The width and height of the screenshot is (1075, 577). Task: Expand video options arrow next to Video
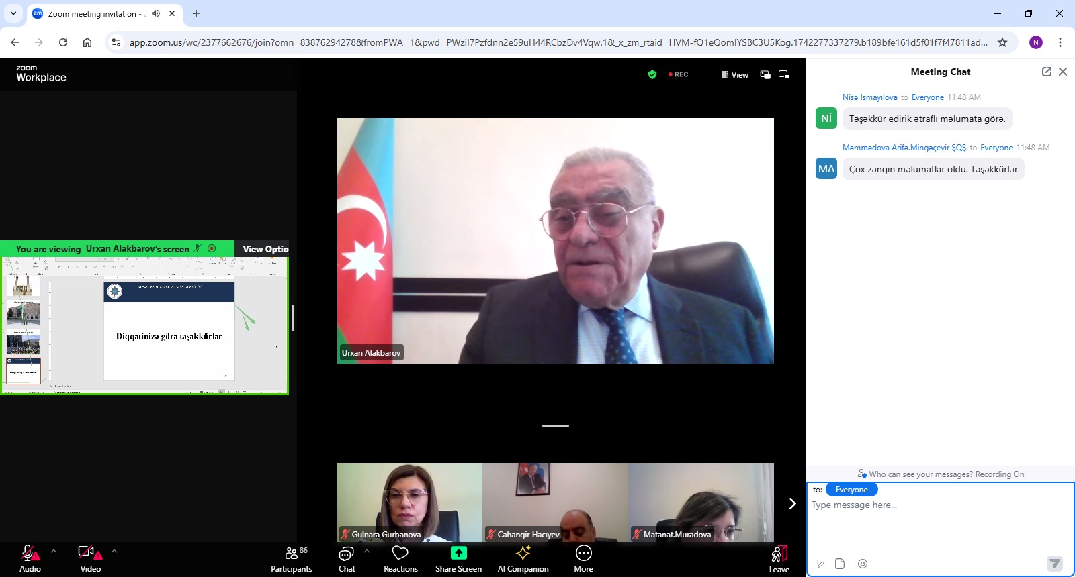(x=114, y=552)
